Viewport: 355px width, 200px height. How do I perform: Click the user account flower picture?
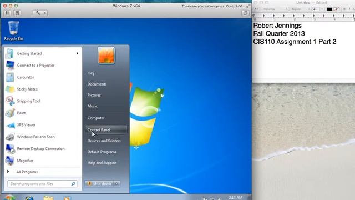click(x=106, y=56)
